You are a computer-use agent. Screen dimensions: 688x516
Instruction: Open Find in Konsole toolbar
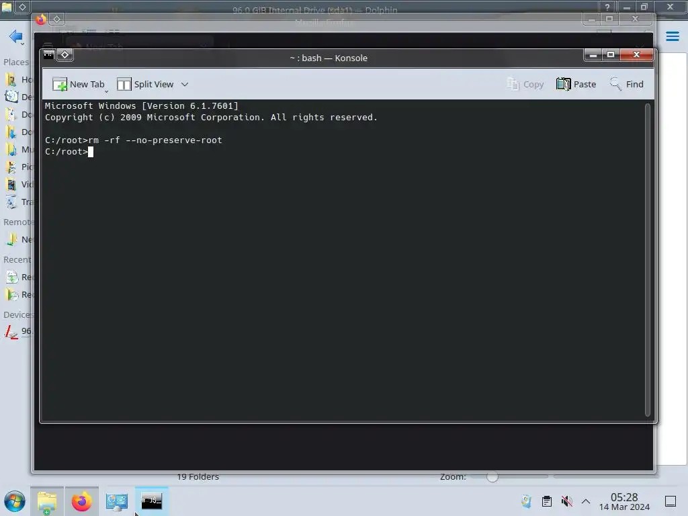coord(627,84)
